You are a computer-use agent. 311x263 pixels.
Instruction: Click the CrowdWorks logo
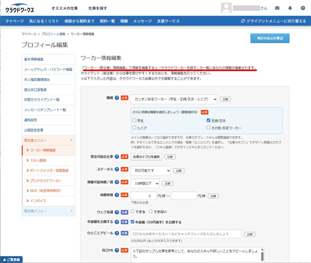(20, 8)
